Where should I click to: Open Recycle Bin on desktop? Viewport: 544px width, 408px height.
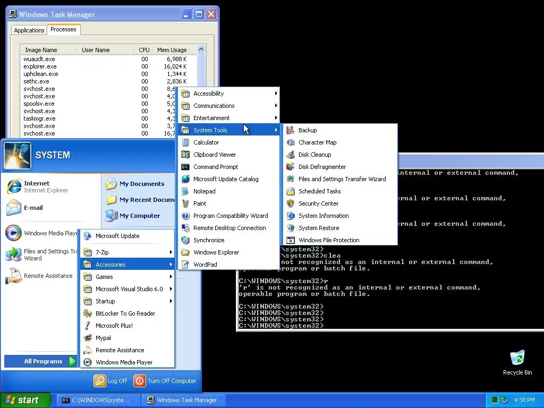(517, 362)
